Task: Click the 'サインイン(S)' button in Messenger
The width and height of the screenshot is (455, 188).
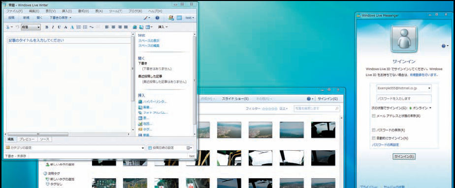Action: [x=404, y=157]
